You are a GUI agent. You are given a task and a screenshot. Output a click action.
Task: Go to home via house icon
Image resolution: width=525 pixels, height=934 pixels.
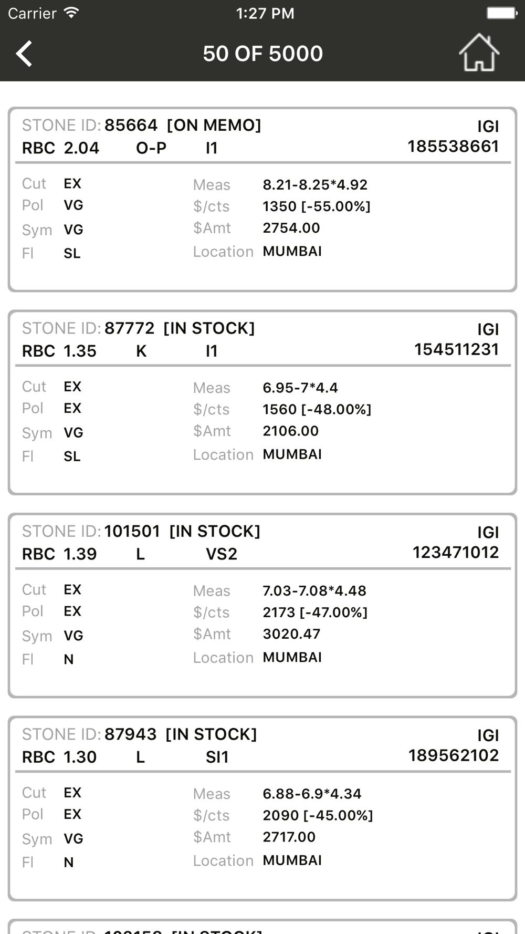[x=479, y=53]
